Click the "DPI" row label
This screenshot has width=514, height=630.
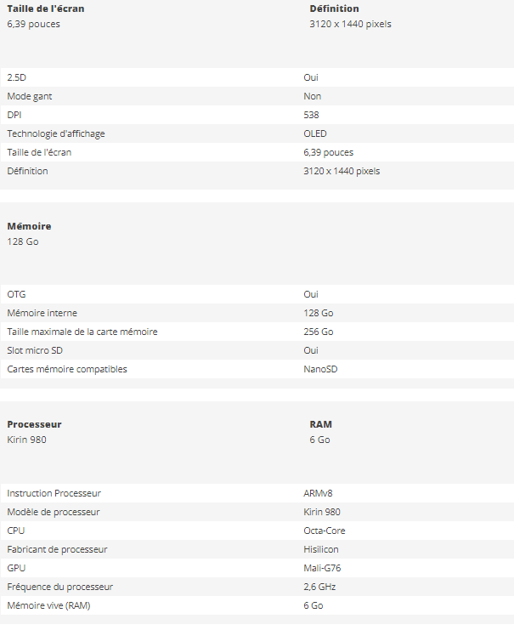14,115
